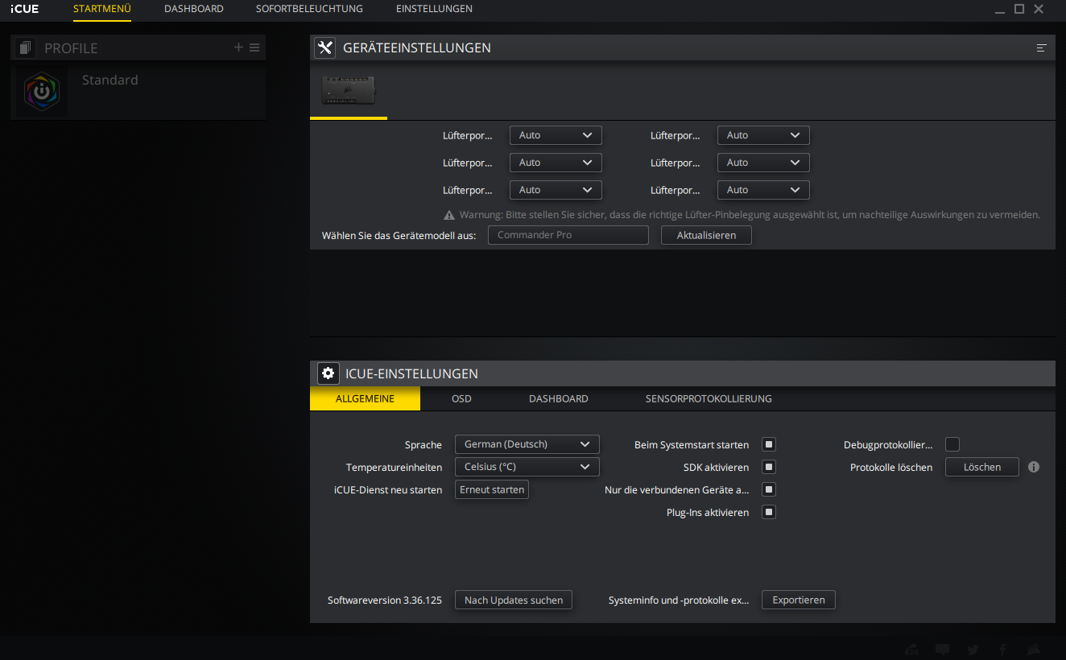The image size is (1066, 660).
Task: Open the Twitter bird icon
Action: click(x=973, y=650)
